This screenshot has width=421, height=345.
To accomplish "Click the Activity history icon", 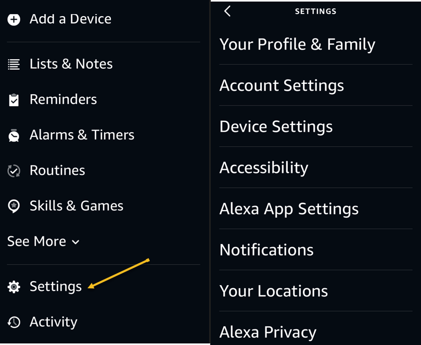I will (14, 322).
